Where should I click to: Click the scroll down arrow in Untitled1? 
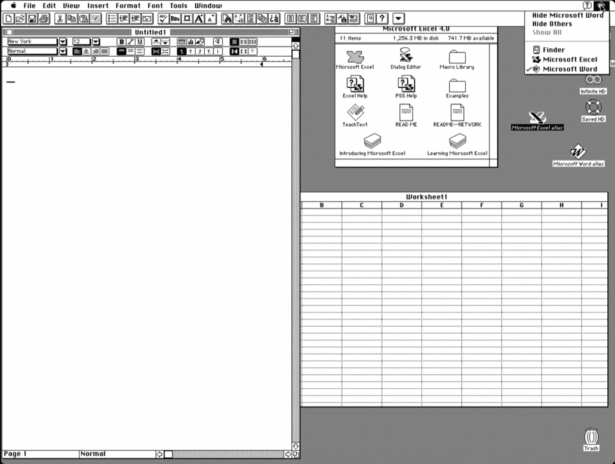[296, 446]
